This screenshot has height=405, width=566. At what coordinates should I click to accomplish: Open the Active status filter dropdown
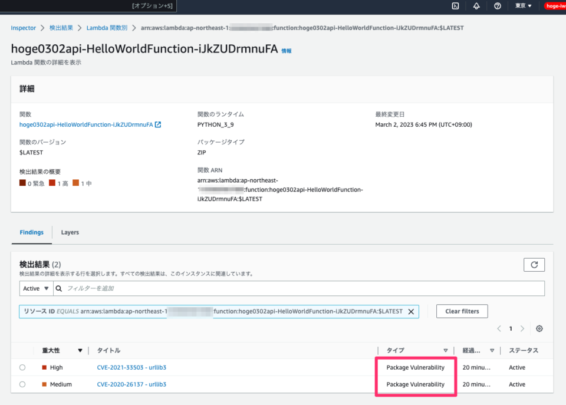coord(35,288)
